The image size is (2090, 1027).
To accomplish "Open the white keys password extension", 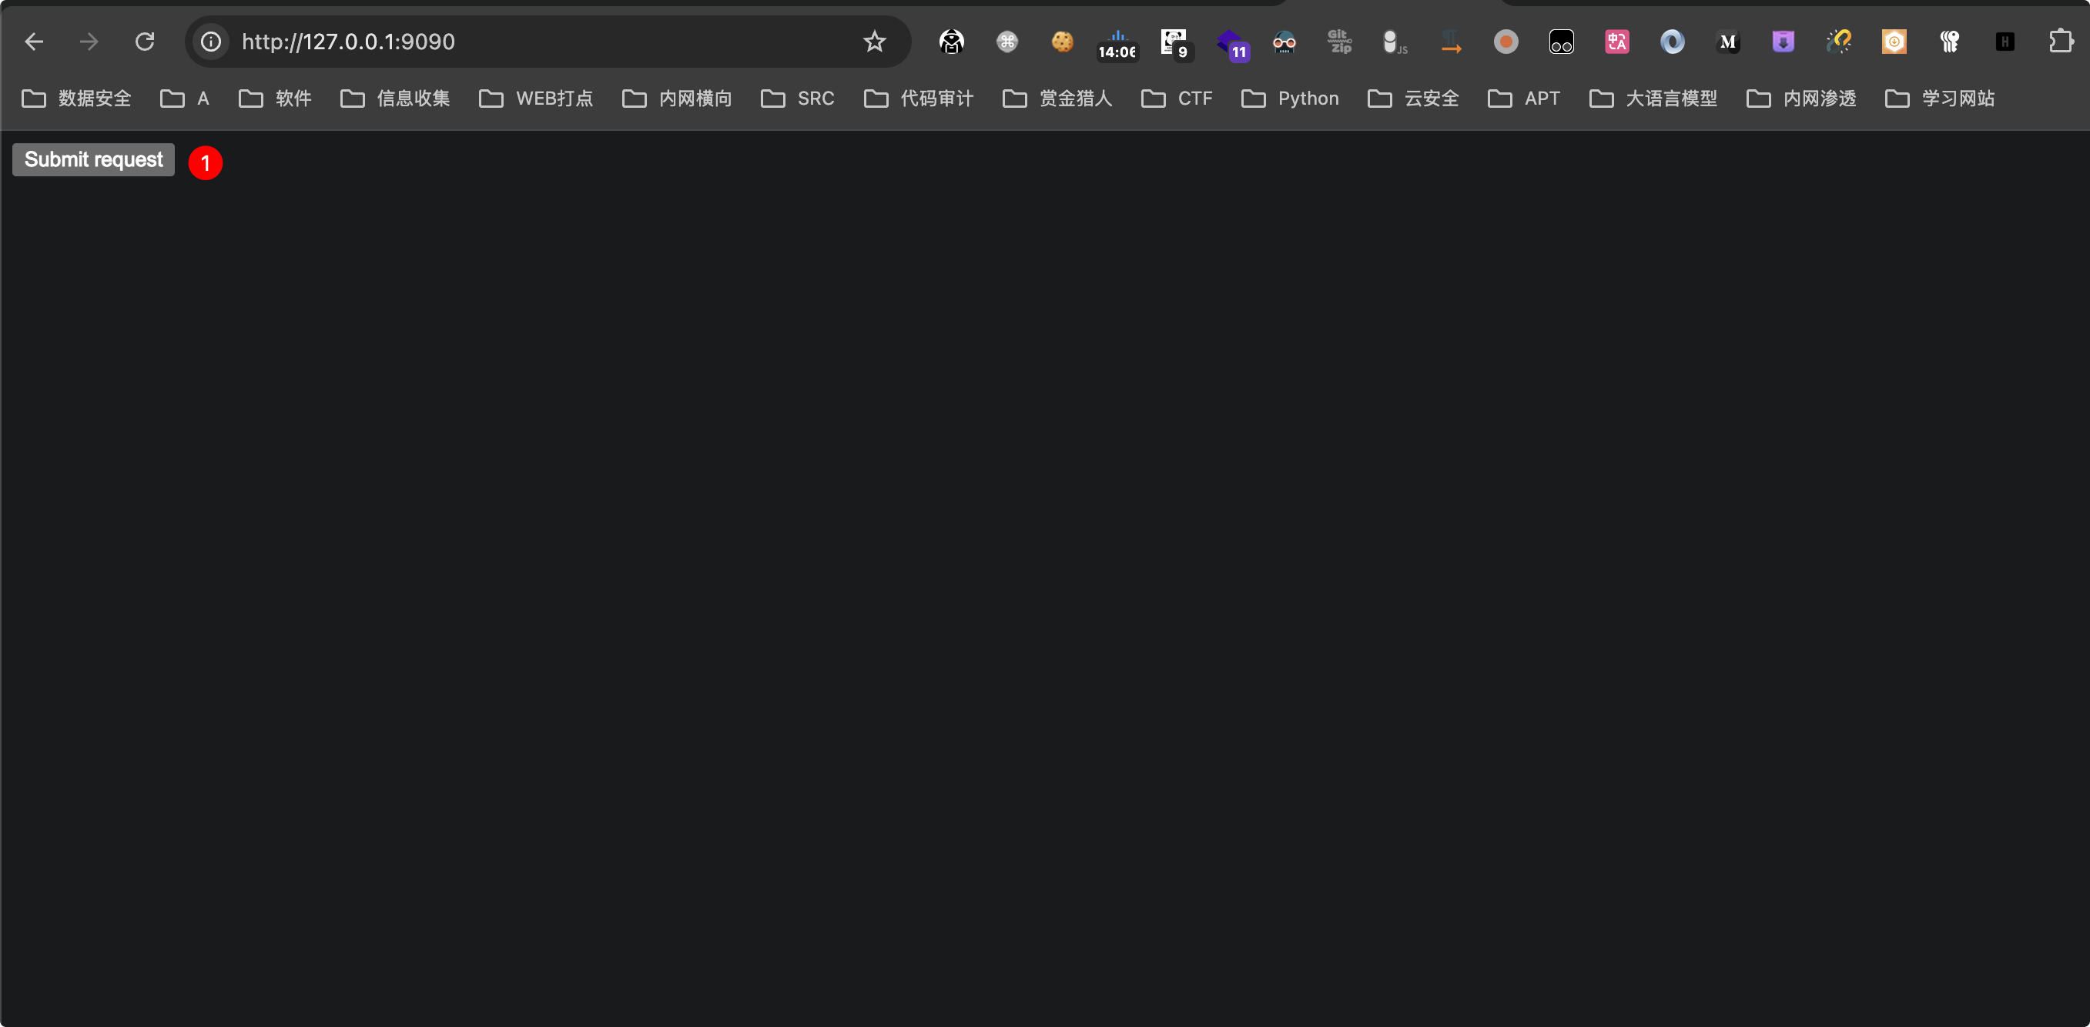I will [1950, 42].
